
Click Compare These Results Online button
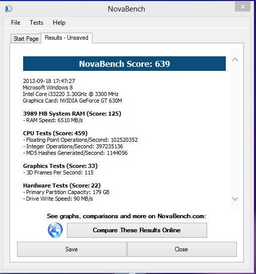pyautogui.click(x=137, y=230)
